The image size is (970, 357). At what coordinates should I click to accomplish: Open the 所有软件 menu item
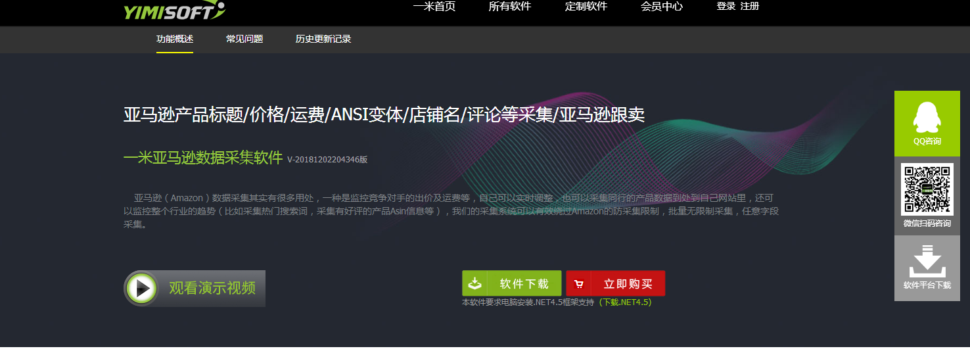(510, 7)
